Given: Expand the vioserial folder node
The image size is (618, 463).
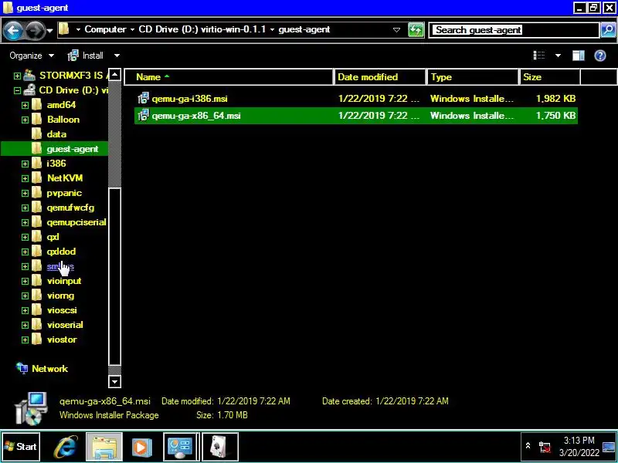Looking at the screenshot, I should pos(25,325).
